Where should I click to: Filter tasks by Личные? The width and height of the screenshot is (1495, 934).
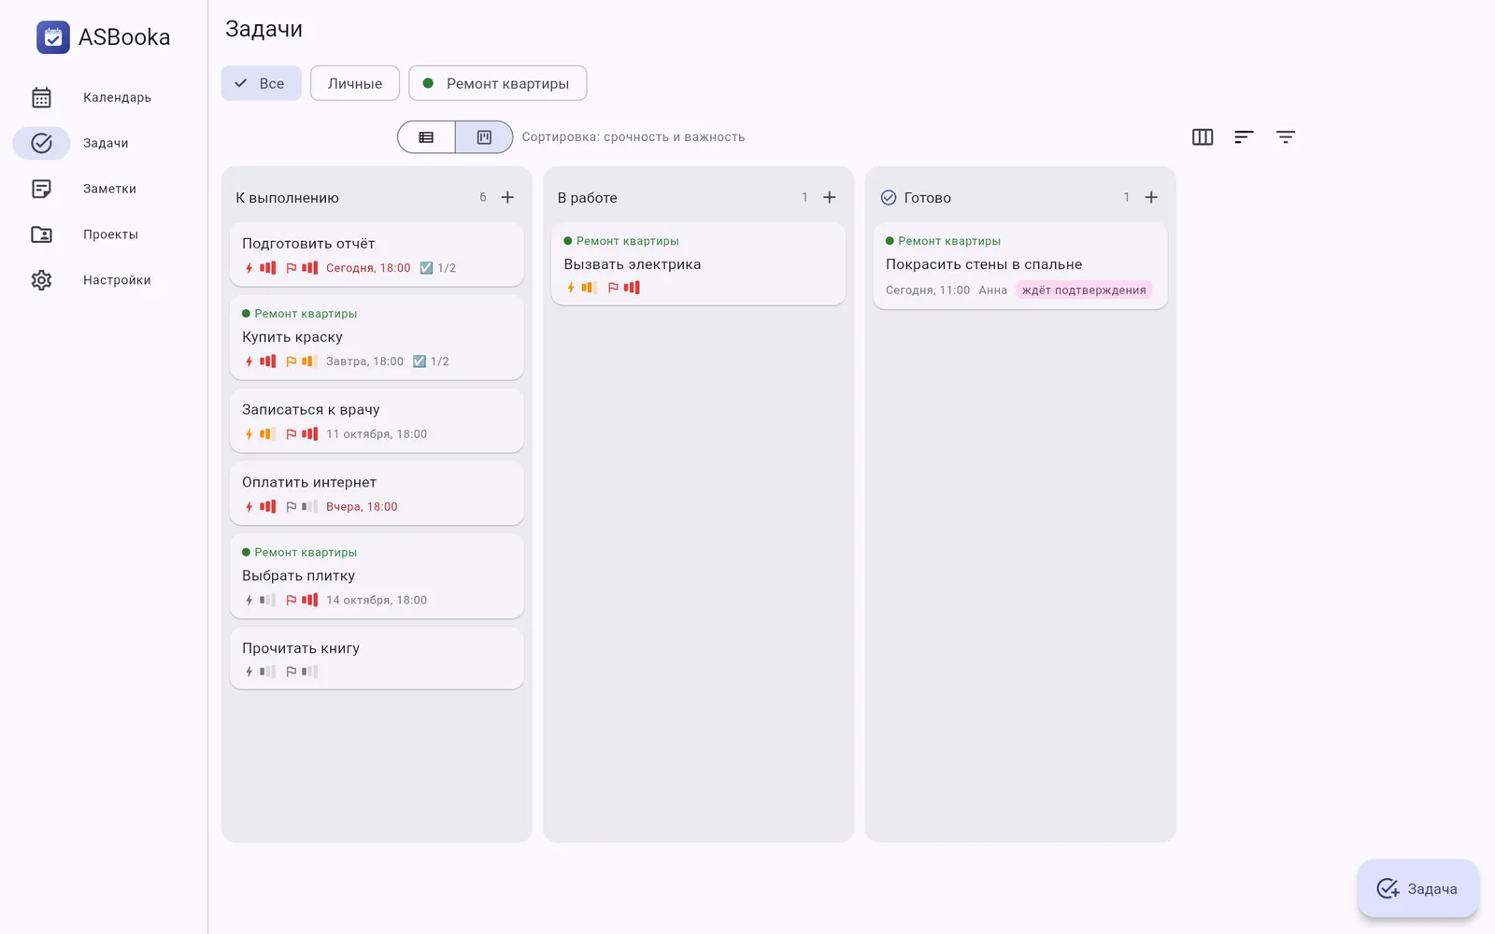[x=355, y=83]
